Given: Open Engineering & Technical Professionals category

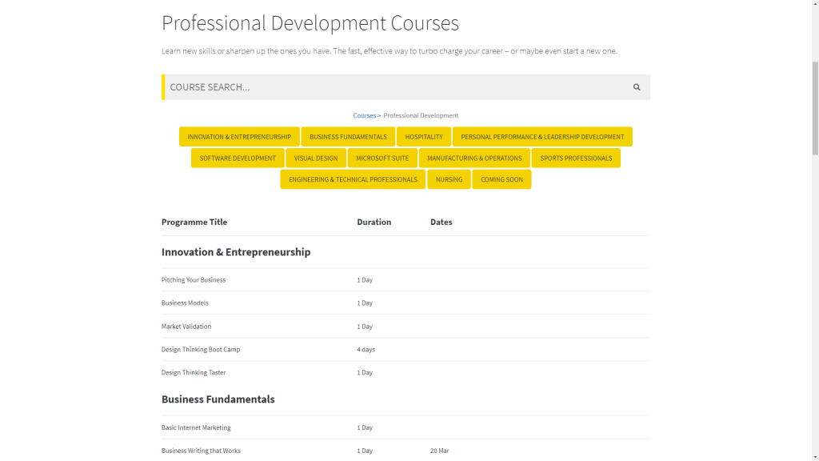Looking at the screenshot, I should (x=353, y=179).
